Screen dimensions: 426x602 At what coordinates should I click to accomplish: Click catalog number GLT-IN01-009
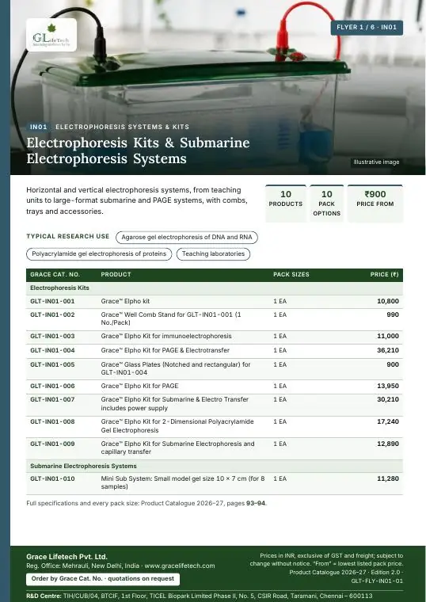click(52, 444)
